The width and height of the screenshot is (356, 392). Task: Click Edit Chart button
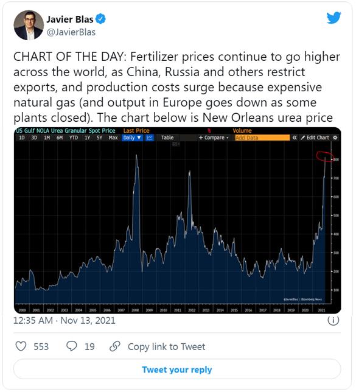[x=315, y=138]
